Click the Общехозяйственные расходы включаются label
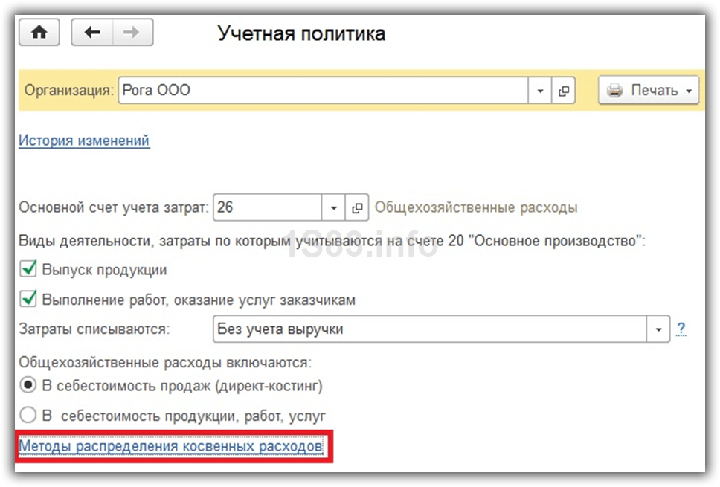The height and width of the screenshot is (487, 720). pyautogui.click(x=165, y=363)
